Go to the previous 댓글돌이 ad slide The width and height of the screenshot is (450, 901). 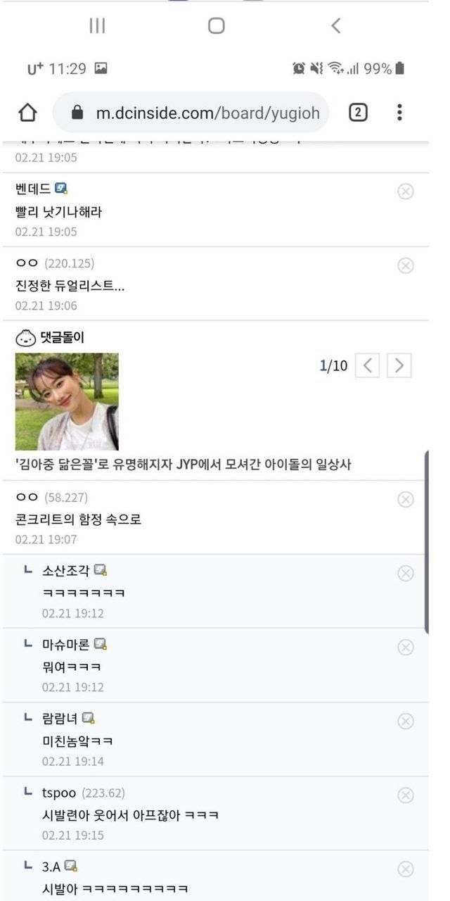[368, 365]
